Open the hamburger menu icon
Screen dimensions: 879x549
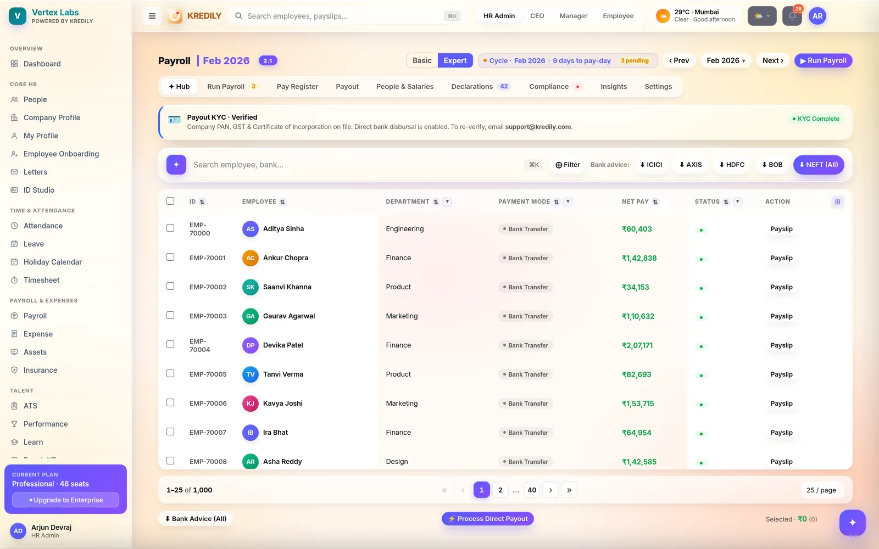coord(152,16)
